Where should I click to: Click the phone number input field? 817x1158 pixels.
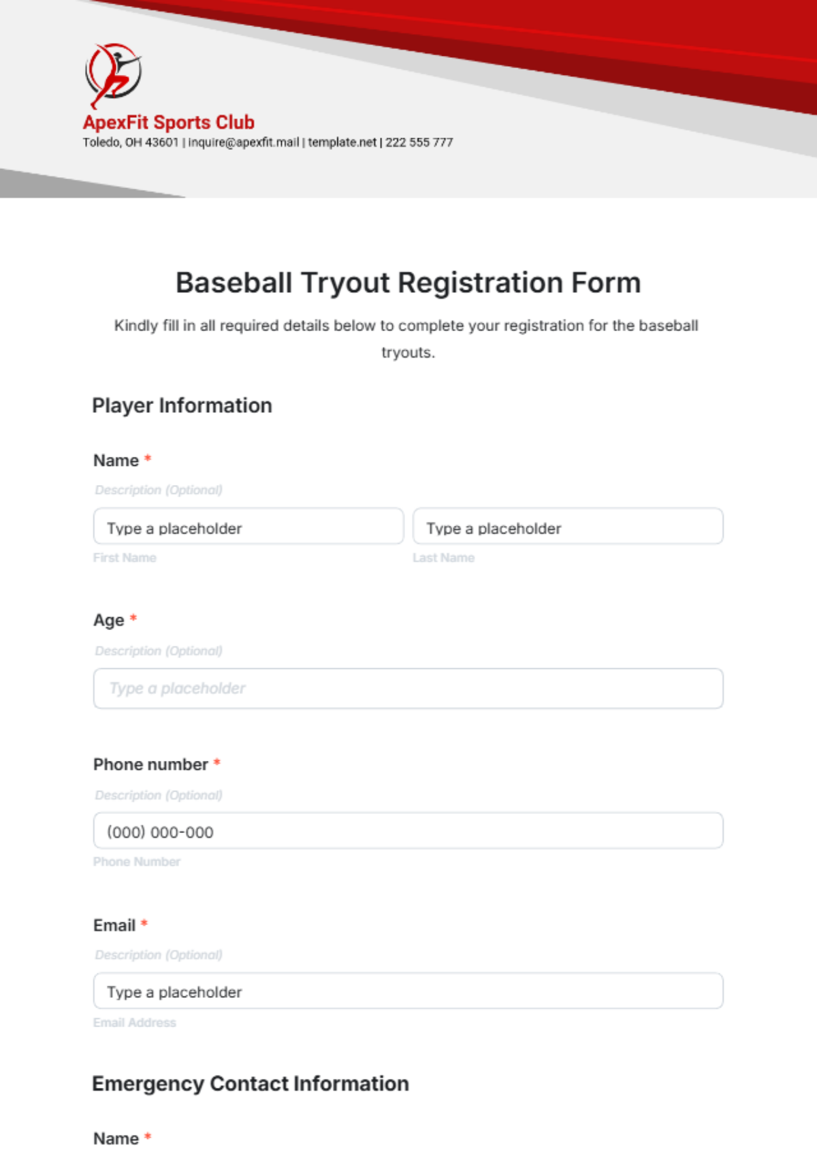[x=408, y=831]
